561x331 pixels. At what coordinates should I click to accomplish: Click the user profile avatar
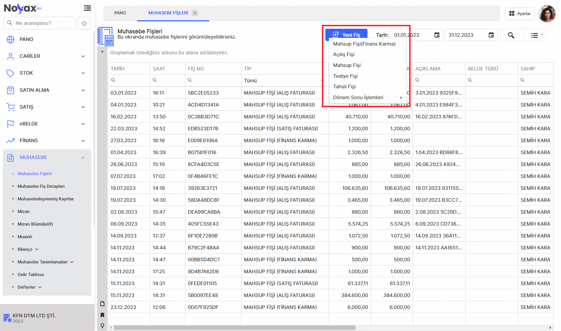click(547, 14)
